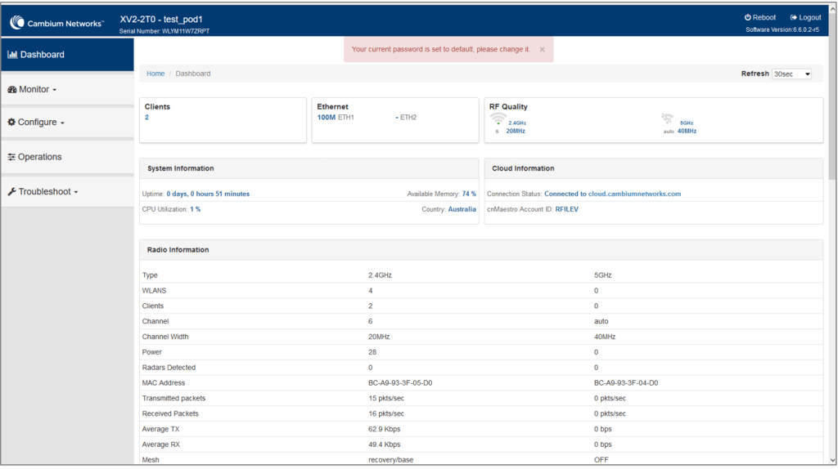Screen dimensions: 838x469
Task: Select the Dashboard sidebar item
Action: 43,55
